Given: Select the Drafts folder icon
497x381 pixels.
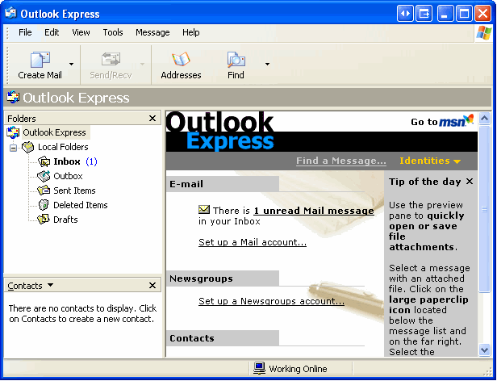Looking at the screenshot, I should pos(44,220).
